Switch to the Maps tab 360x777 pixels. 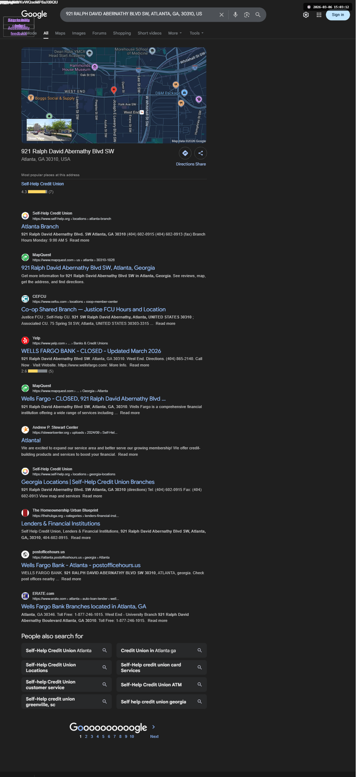pos(60,33)
